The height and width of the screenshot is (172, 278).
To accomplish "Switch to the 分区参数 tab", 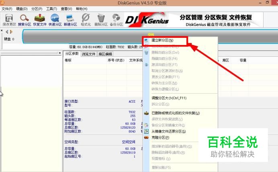I will [x=72, y=54].
